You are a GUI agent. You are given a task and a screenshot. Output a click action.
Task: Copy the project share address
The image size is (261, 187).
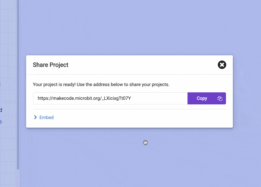pos(206,98)
